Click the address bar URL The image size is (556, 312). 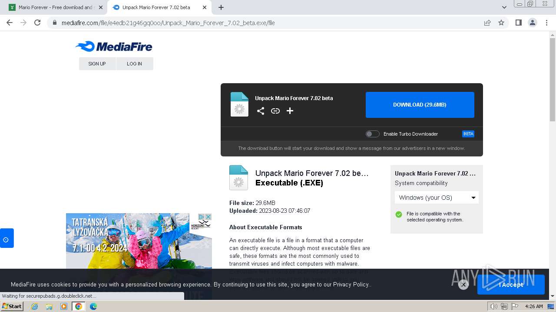tap(168, 23)
